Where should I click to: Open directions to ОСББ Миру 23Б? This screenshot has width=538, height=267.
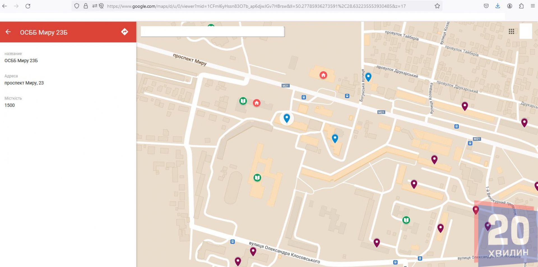coord(124,32)
